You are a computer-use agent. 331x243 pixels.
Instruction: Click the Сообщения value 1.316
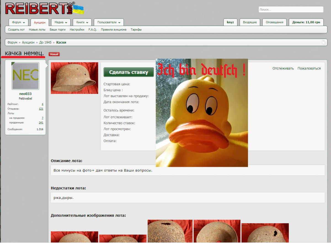click(x=40, y=129)
